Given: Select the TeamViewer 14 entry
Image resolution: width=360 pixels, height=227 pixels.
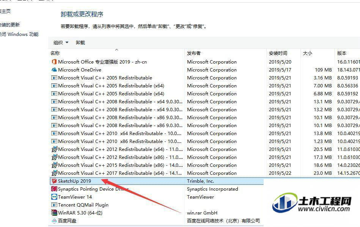Looking at the screenshot, I should [x=75, y=197].
